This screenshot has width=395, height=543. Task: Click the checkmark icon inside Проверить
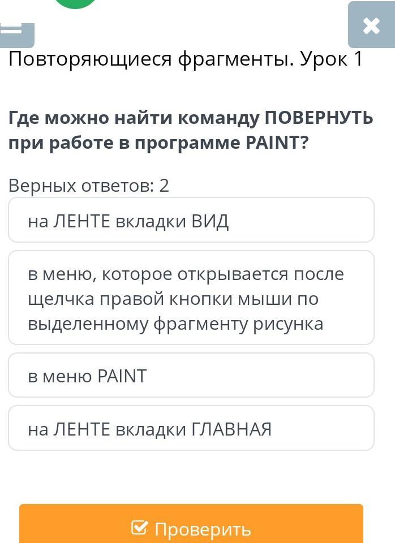(x=140, y=527)
